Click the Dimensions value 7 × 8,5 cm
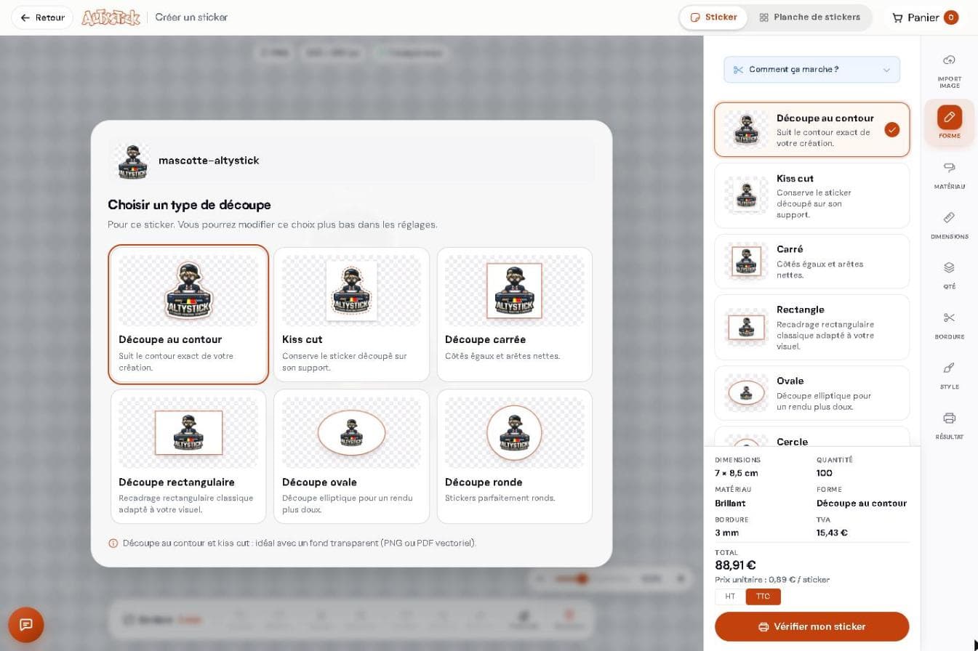This screenshot has height=651, width=978. tap(737, 473)
